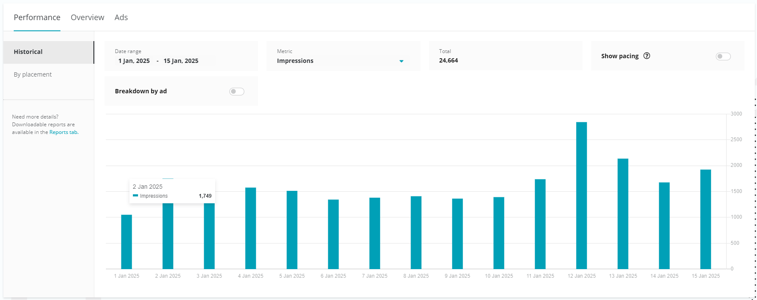757x300 pixels.
Task: Click the Show pacing help icon
Action: pos(647,56)
